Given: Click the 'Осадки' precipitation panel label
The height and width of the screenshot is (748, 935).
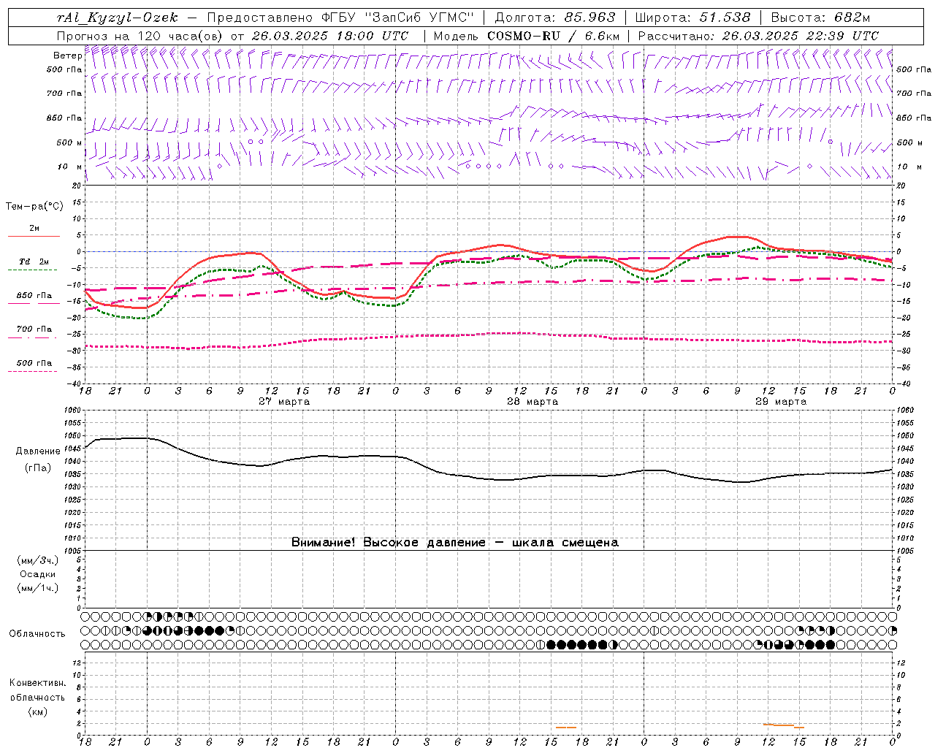Looking at the screenshot, I should (37, 574).
